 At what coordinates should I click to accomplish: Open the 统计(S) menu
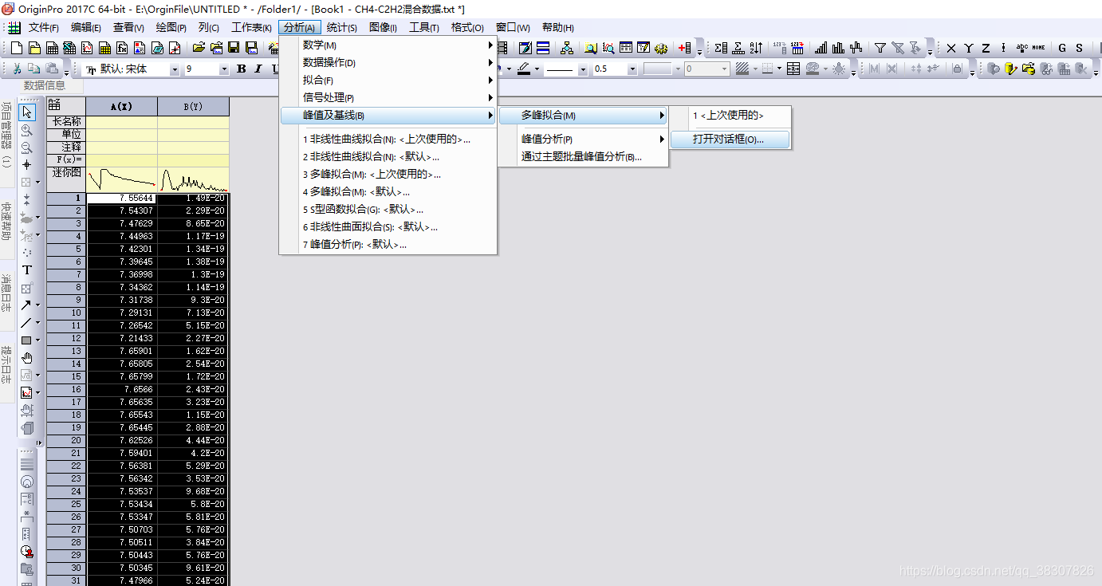(x=342, y=27)
